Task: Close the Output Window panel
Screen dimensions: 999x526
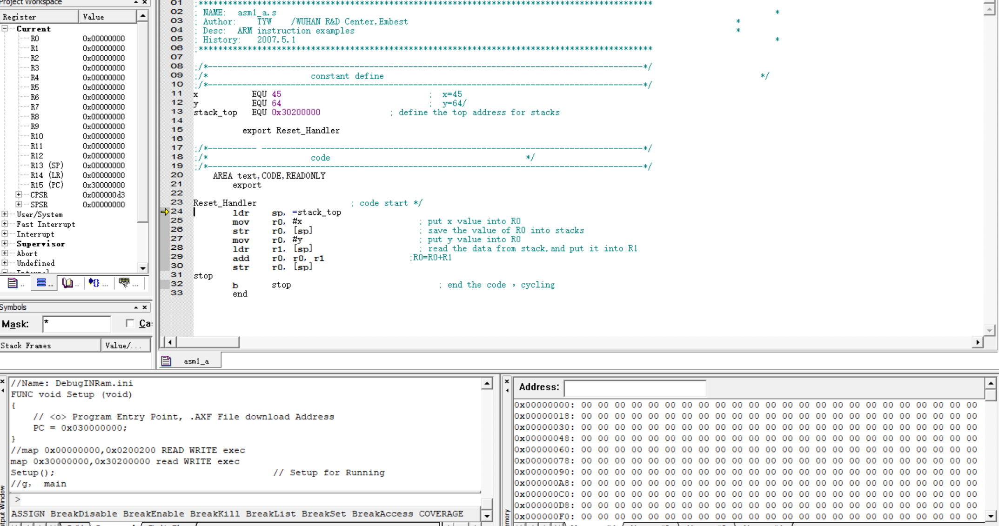Action: coord(3,381)
